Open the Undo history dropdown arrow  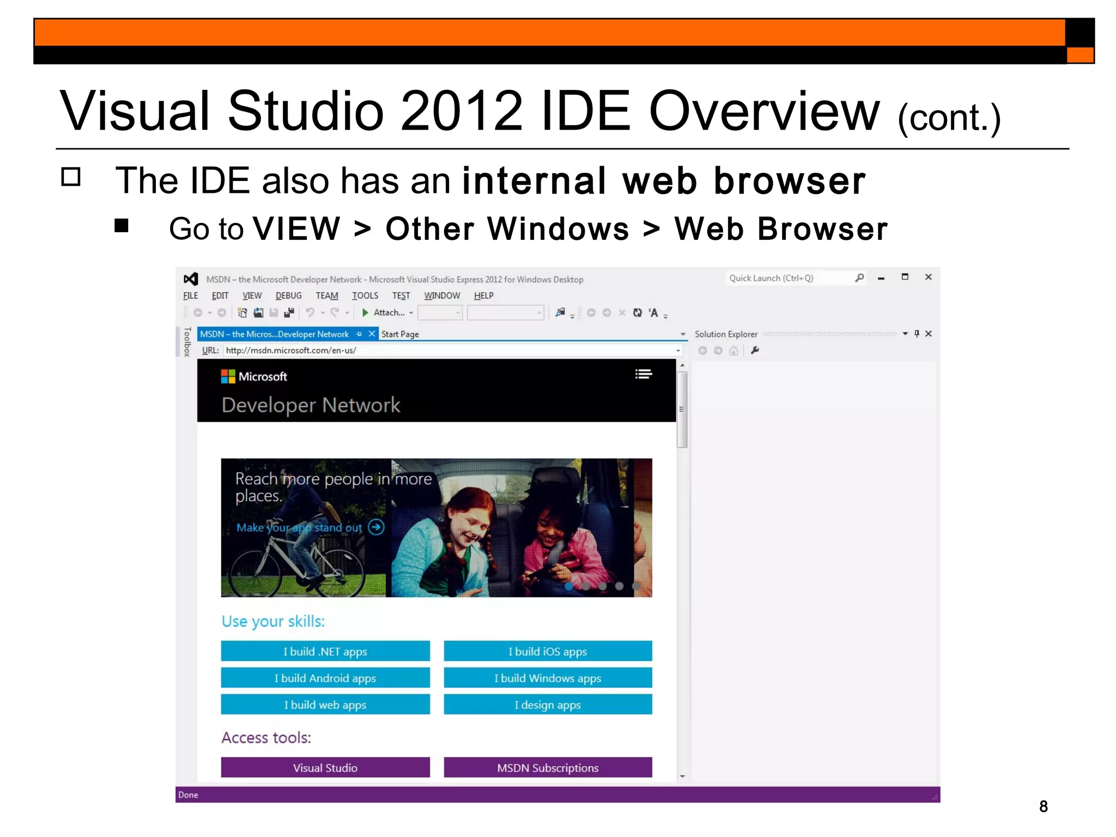[322, 313]
